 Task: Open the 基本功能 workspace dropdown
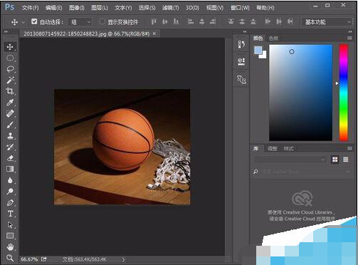[327, 22]
